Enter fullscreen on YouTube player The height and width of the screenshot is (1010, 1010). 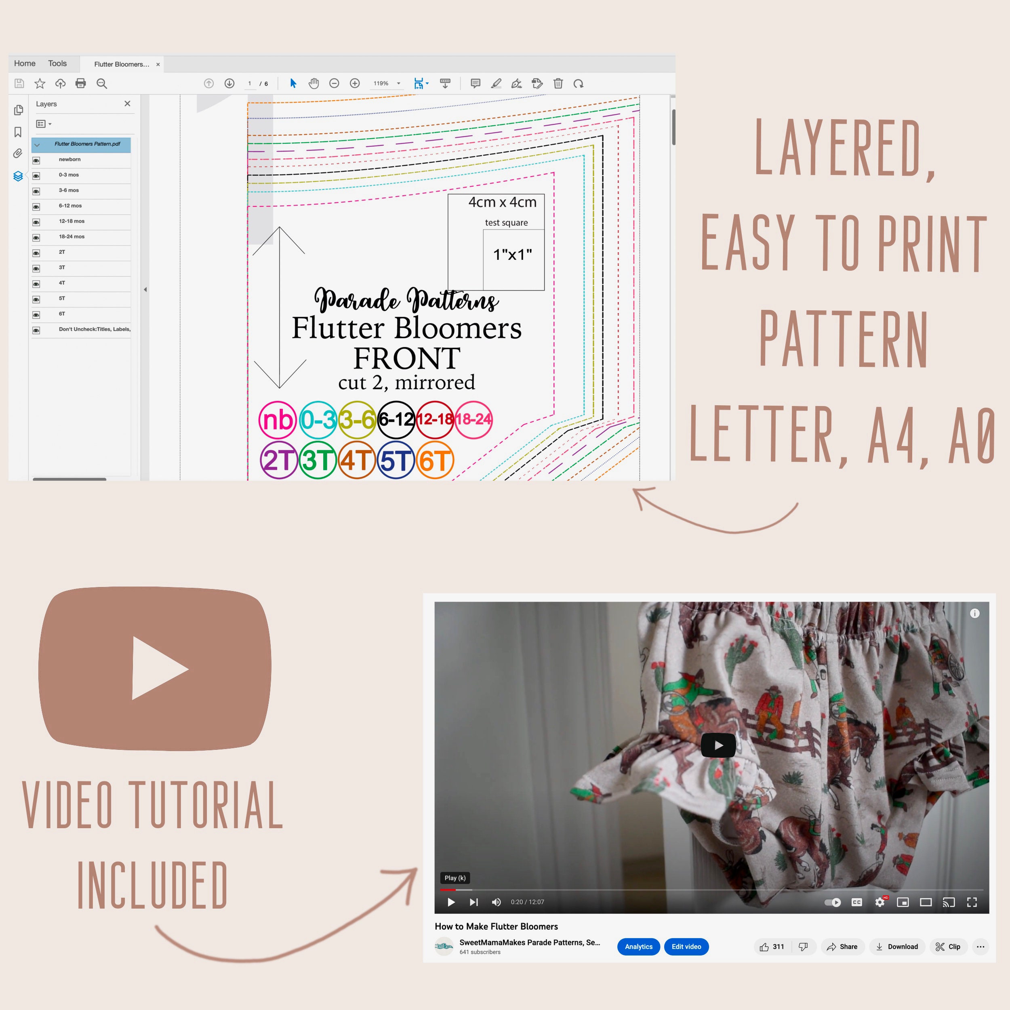pyautogui.click(x=972, y=902)
